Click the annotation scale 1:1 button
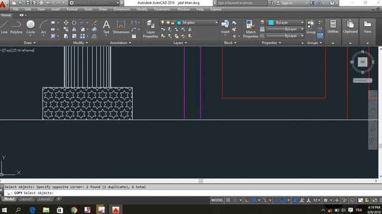 coord(316,200)
